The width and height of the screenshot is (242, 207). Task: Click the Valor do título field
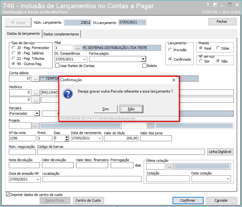pyautogui.click(x=121, y=138)
